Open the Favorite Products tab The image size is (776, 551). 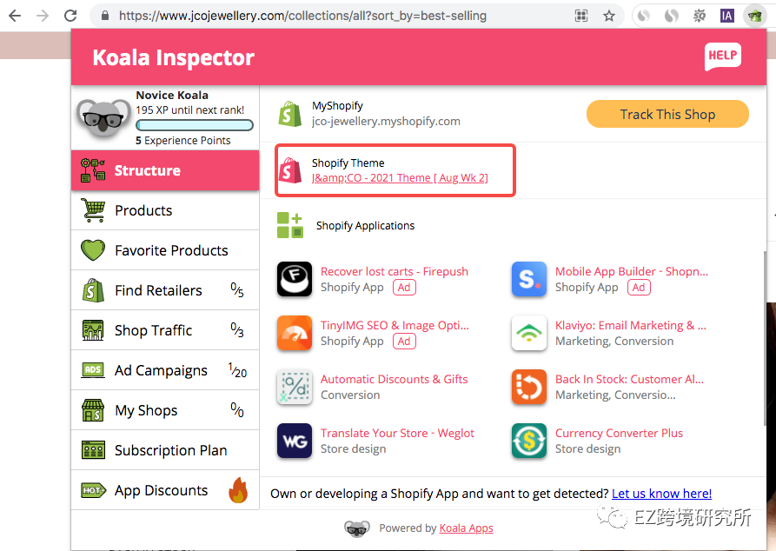tap(165, 250)
